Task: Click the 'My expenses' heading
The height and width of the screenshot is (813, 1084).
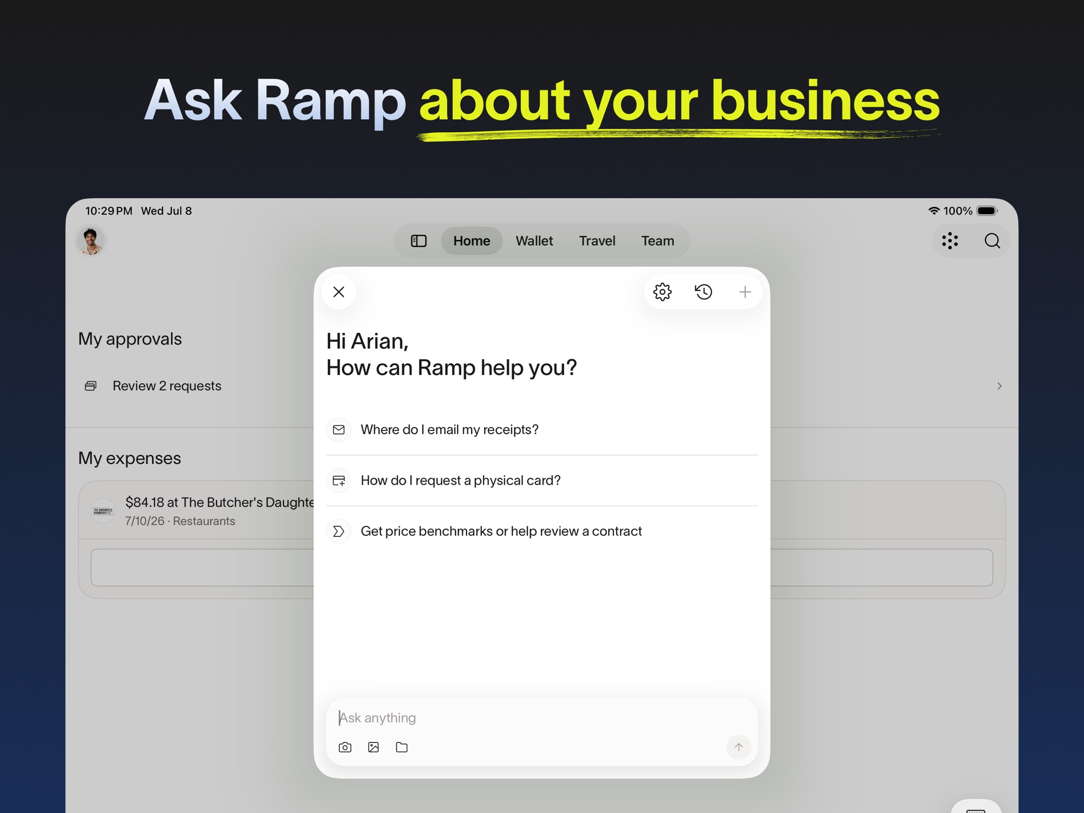Action: pos(130,458)
